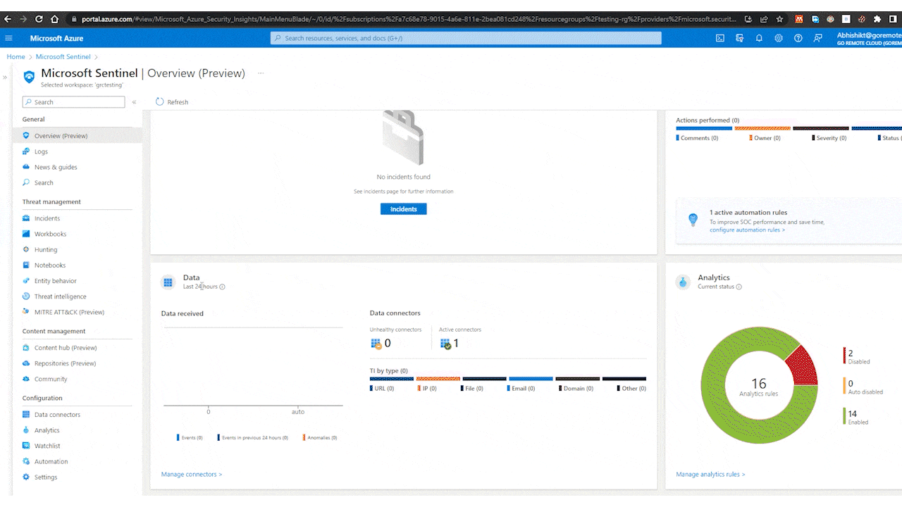Click the Unhealthy connectors icon
902x507 pixels.
(x=376, y=344)
